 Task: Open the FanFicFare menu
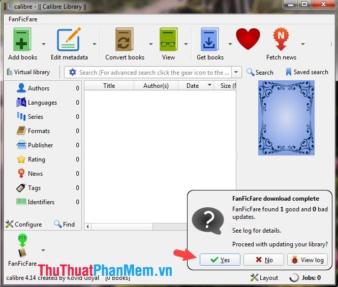pyautogui.click(x=23, y=19)
